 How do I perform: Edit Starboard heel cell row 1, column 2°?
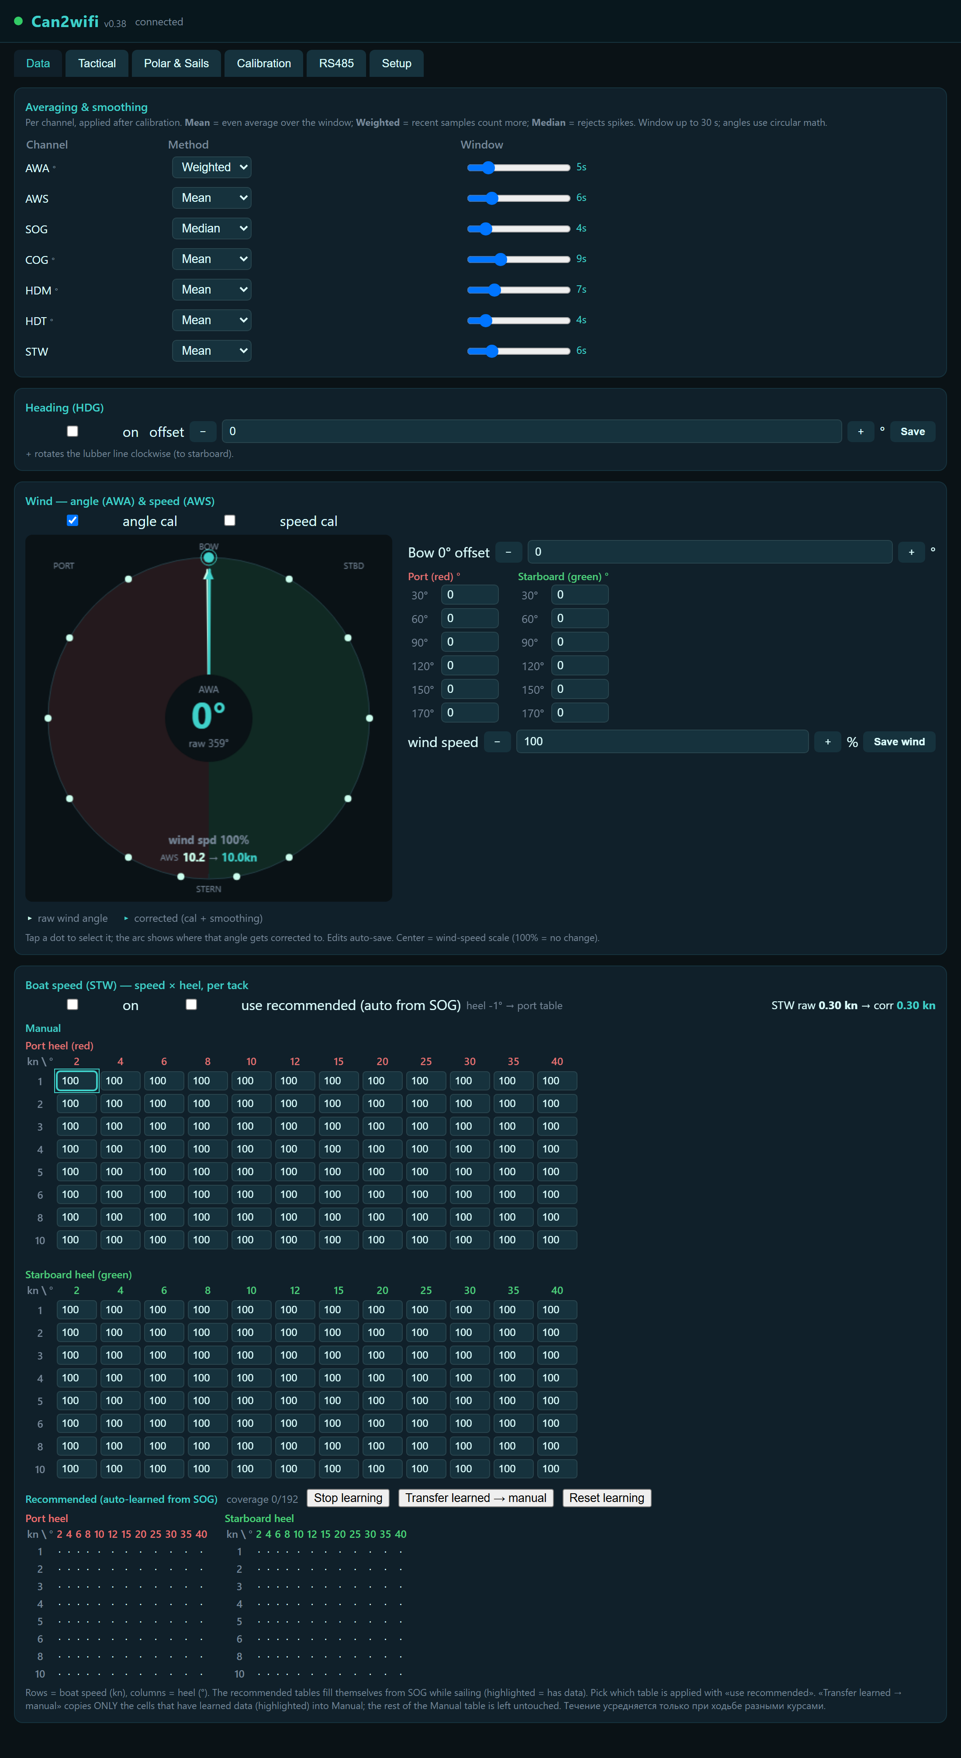(x=76, y=1310)
